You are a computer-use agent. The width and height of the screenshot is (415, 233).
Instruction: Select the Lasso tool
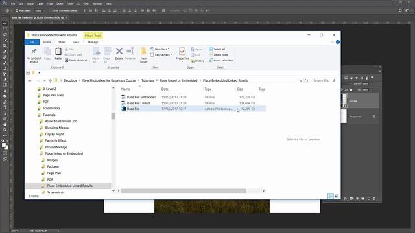click(x=5, y=34)
